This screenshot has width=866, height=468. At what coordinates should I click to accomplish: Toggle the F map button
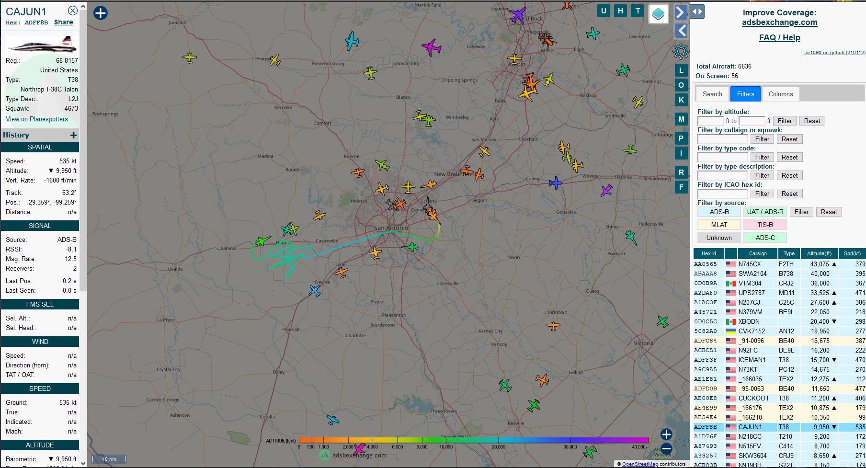coord(681,187)
